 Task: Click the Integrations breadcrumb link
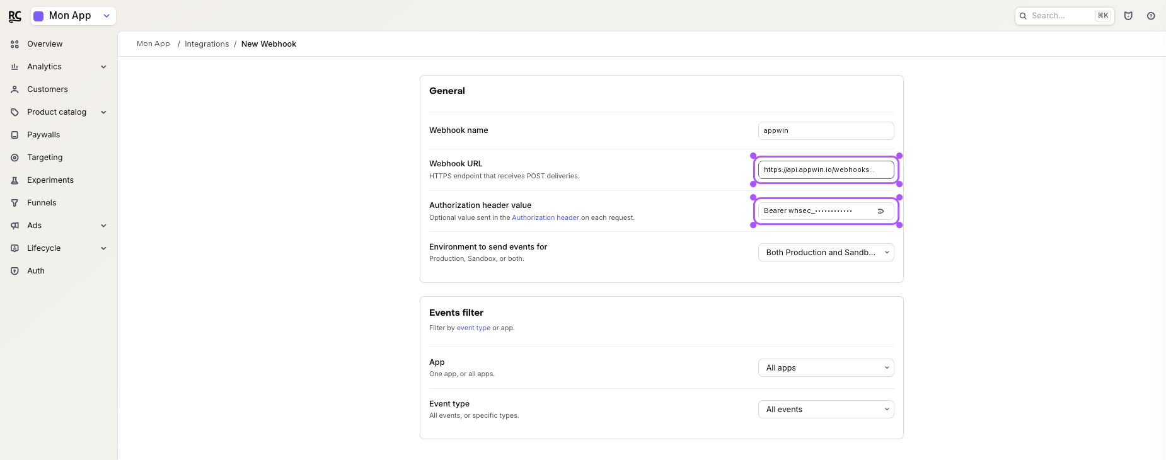[207, 44]
